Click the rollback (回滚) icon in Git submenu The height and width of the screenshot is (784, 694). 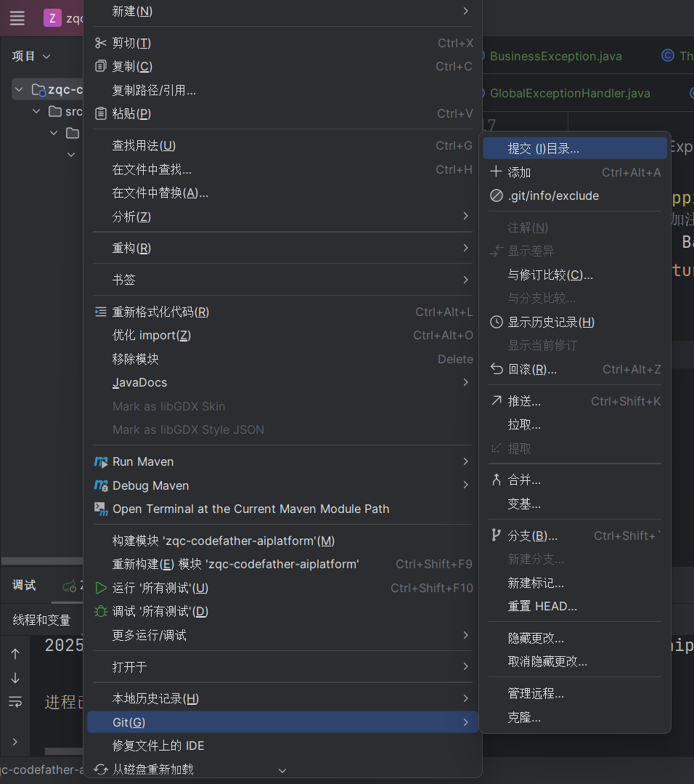pos(495,369)
